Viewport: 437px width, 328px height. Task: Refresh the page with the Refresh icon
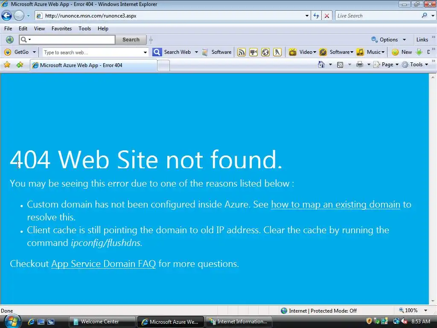316,16
